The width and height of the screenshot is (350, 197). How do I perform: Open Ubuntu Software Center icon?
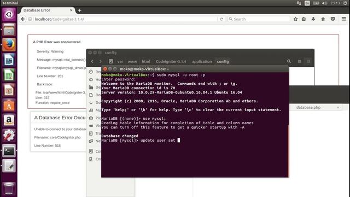9,105
